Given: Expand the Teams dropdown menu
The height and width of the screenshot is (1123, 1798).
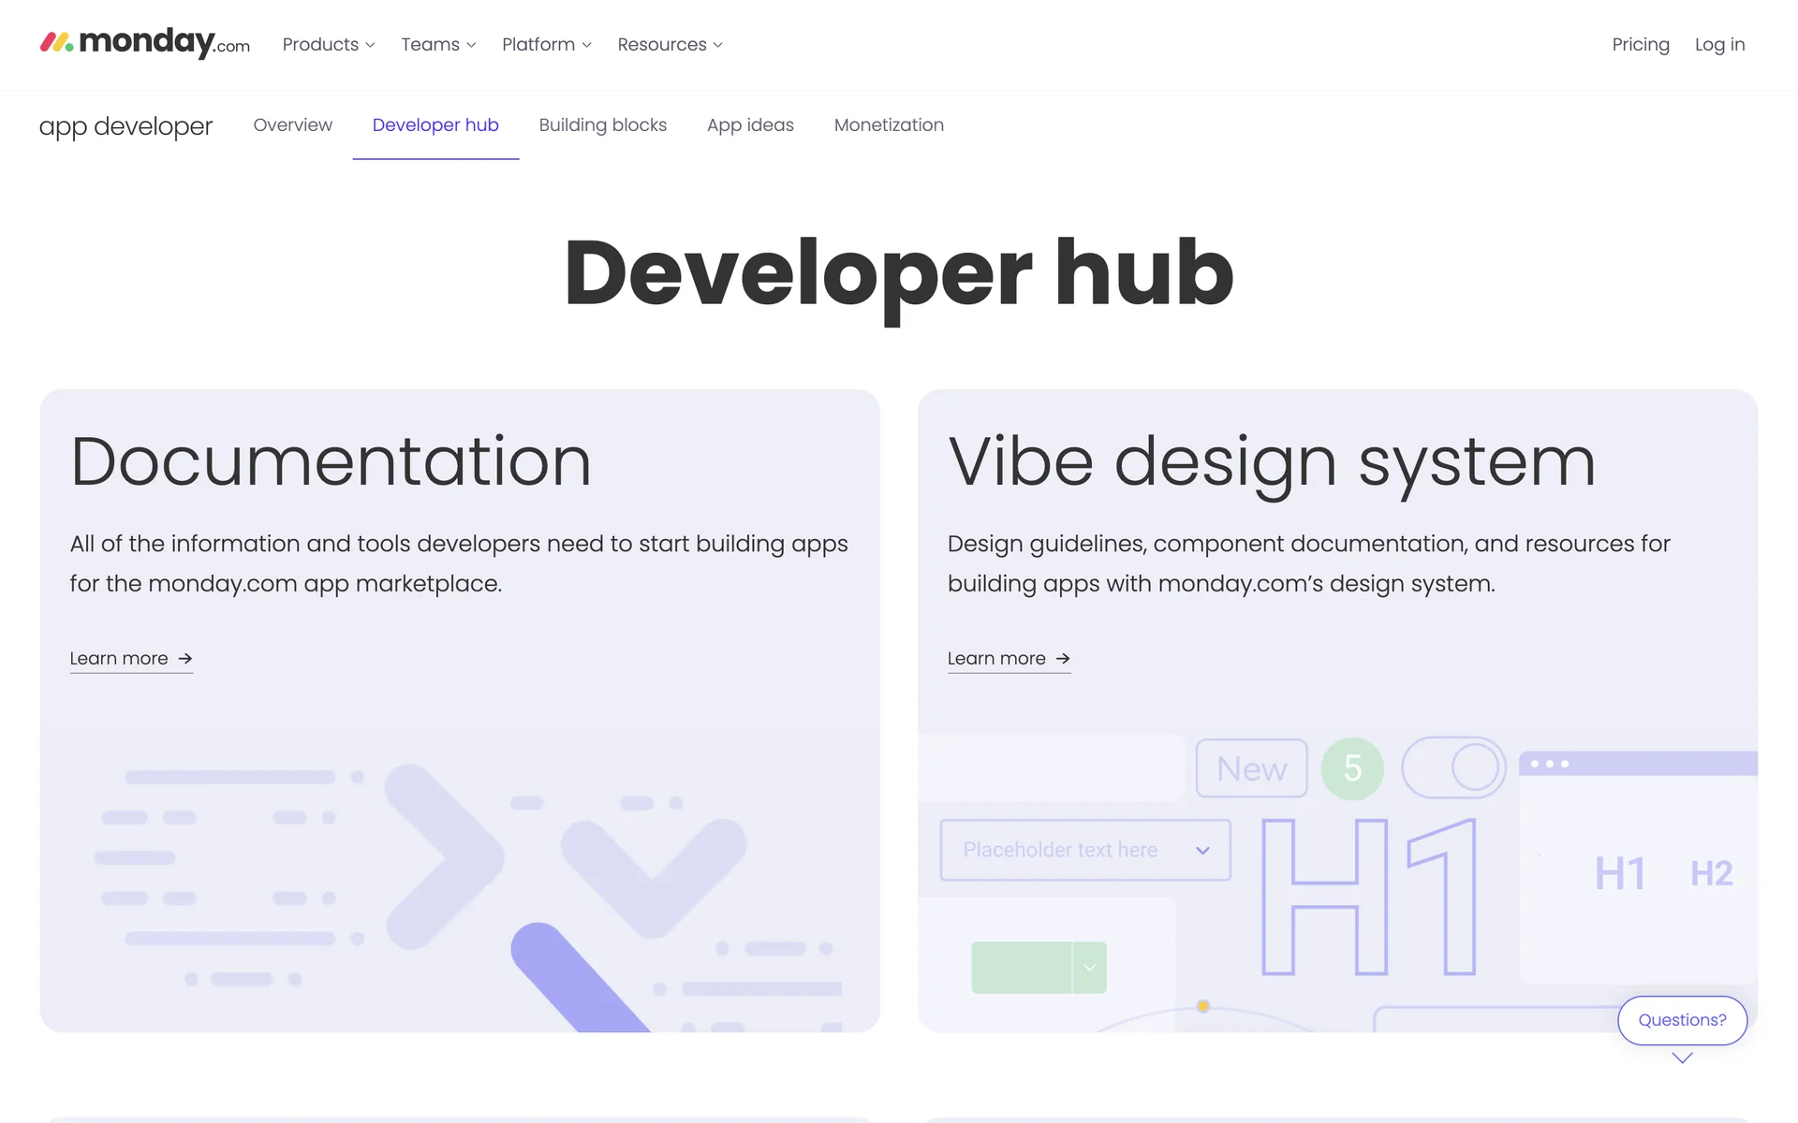Looking at the screenshot, I should click(438, 45).
